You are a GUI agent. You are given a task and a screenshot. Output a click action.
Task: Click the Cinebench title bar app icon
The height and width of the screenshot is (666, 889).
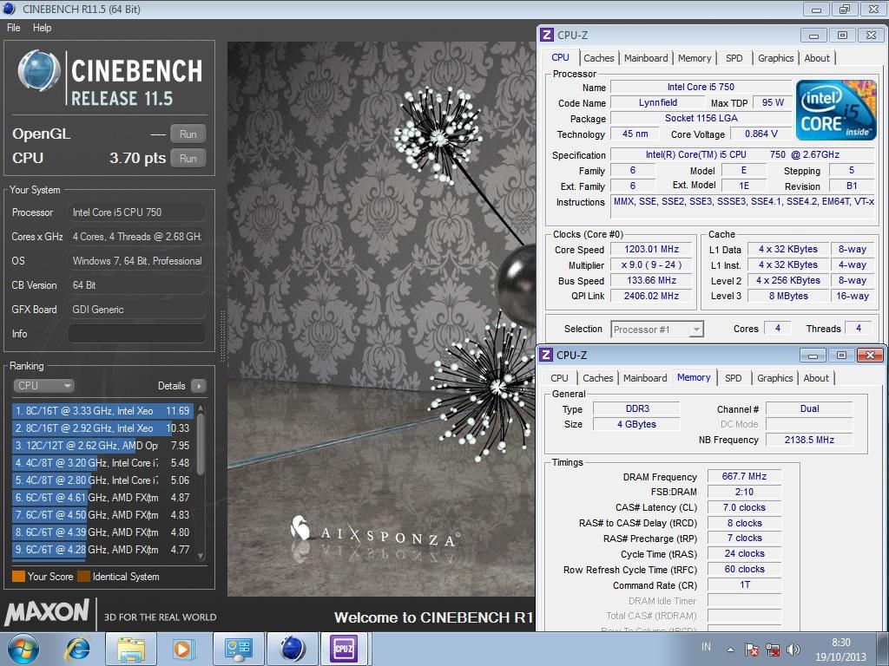pos(9,9)
